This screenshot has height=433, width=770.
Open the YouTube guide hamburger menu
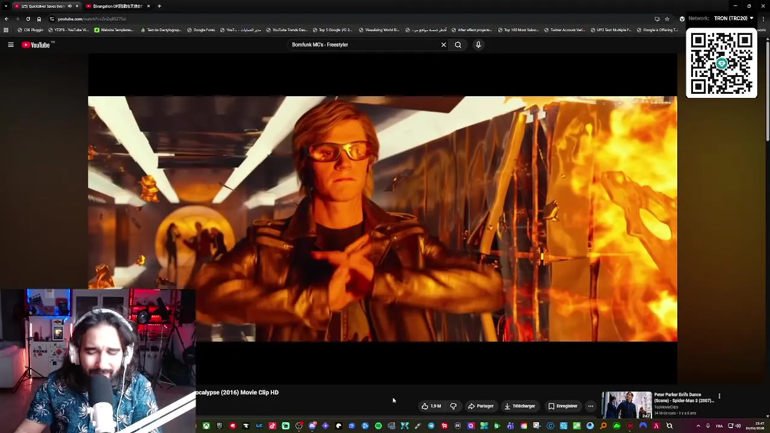tap(11, 45)
